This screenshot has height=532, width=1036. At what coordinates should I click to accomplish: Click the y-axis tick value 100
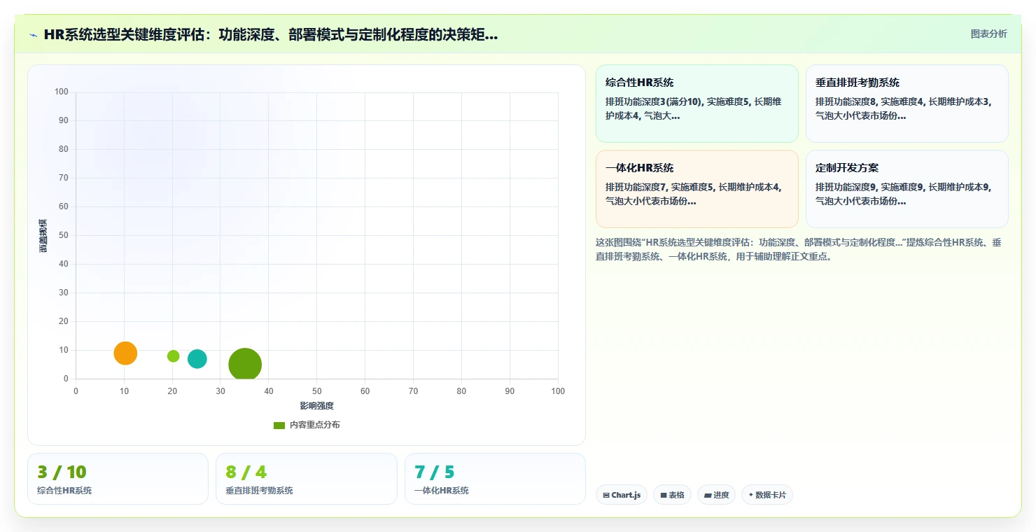(62, 92)
